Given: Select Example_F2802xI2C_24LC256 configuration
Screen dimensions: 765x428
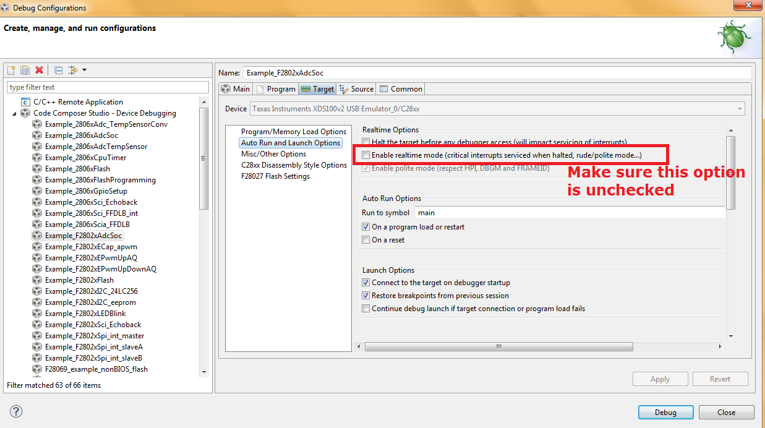Looking at the screenshot, I should click(x=91, y=291).
